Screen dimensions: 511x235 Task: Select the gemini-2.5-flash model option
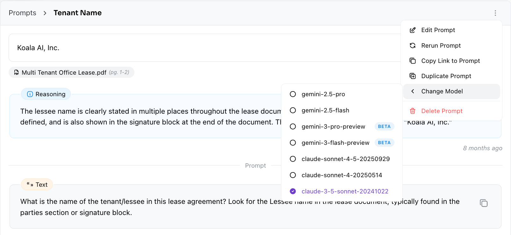point(325,110)
